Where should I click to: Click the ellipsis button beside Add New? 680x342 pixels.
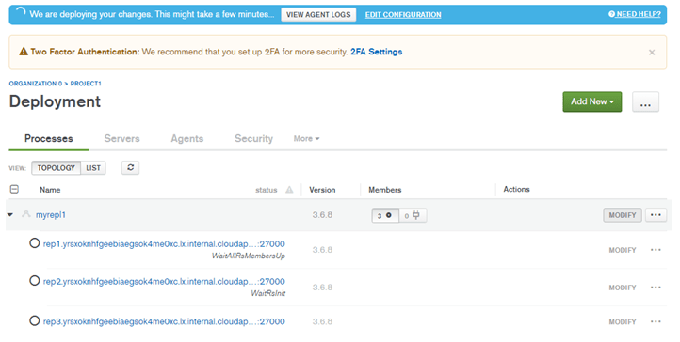(645, 102)
